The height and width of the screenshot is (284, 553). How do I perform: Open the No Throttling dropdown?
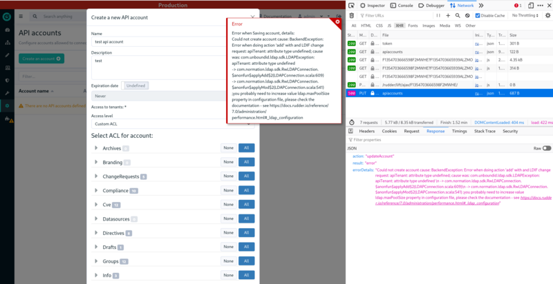(x=525, y=15)
